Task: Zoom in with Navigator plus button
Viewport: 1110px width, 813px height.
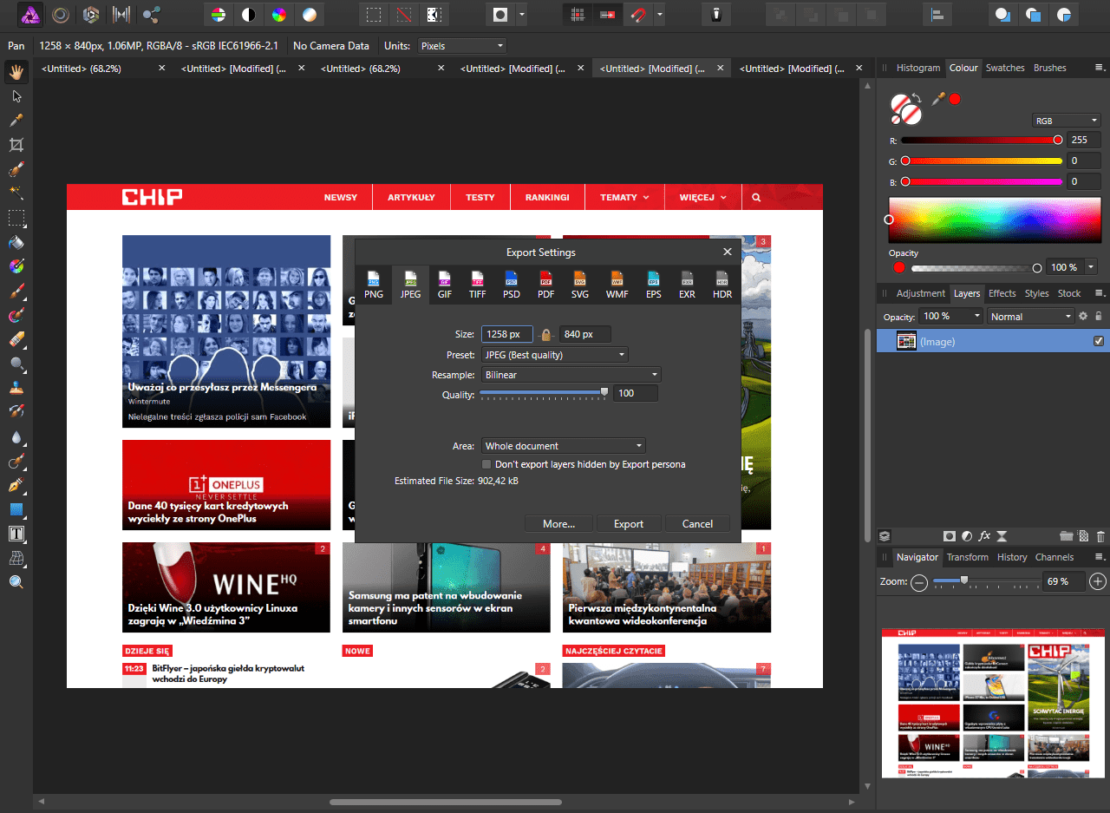Action: 1098,582
